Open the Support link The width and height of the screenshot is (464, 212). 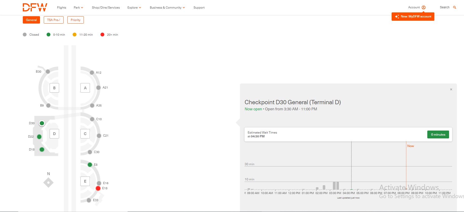(x=199, y=8)
